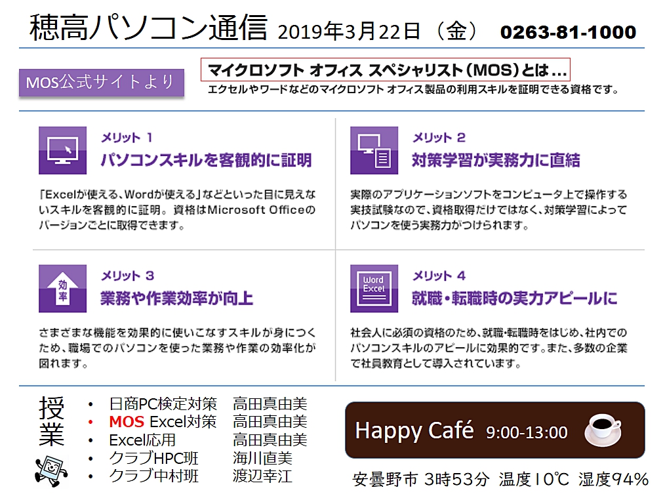Select the 穂高パソコン通信 title
The height and width of the screenshot is (498, 663).
coord(149,30)
